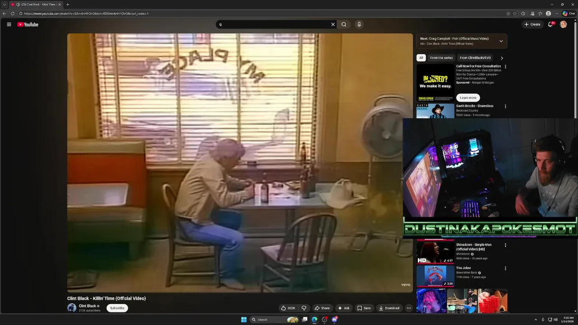
Task: Open options for Garth Brooks - Shameless
Action: tap(505, 107)
